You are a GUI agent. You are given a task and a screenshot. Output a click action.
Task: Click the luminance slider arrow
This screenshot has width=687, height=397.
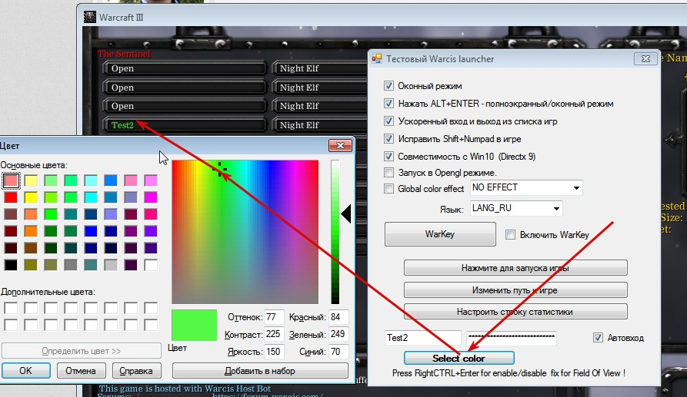point(346,214)
